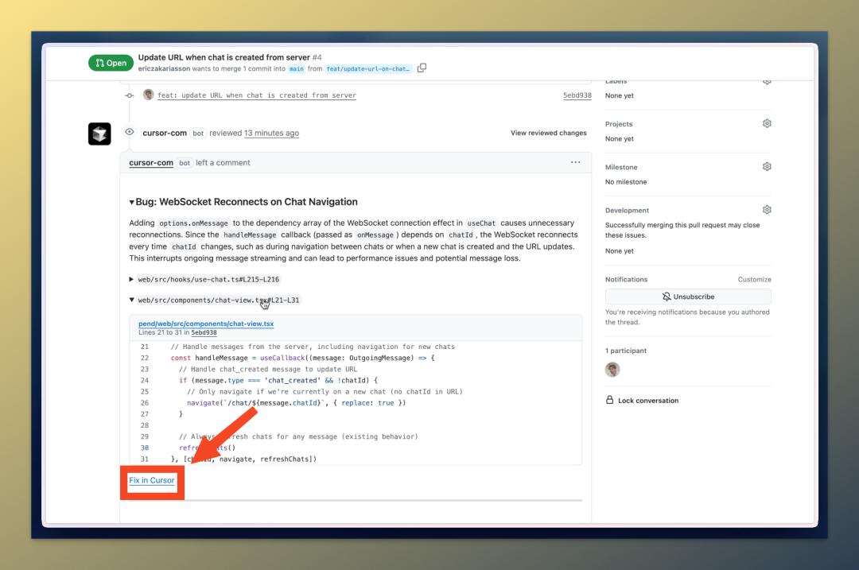Click the 'useChat' inline code in the comment
Screen dimensions: 859x570
481,223
